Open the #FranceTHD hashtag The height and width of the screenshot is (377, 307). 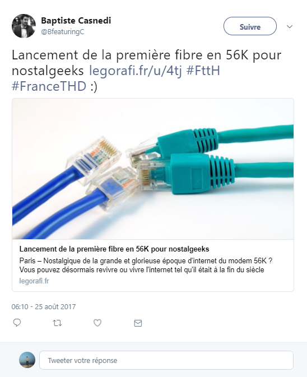tap(49, 86)
